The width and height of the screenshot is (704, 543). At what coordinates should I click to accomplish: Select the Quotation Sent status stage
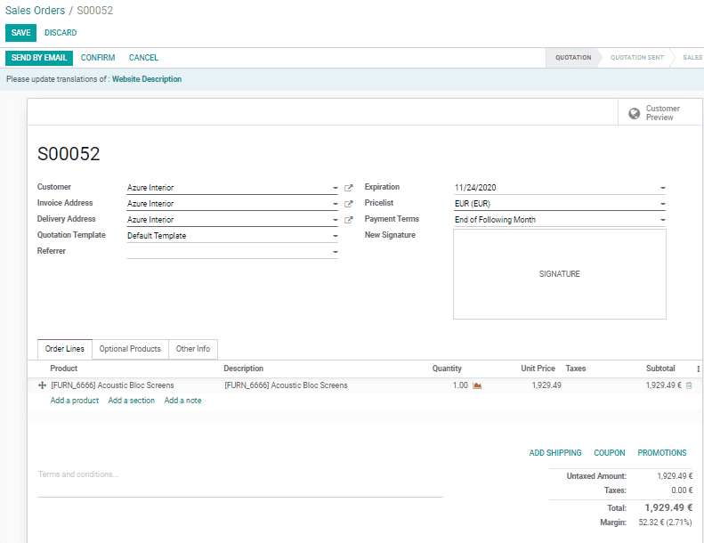click(x=636, y=58)
